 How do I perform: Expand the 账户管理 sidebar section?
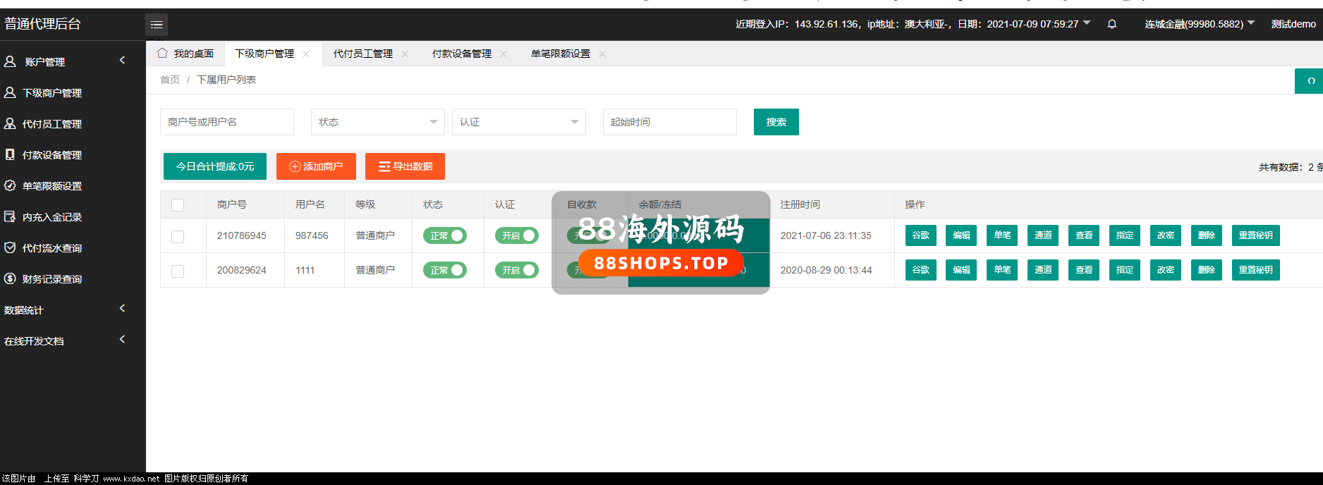63,62
